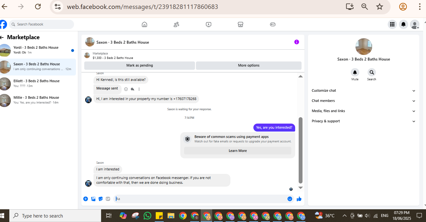Click Saxon's large profile thumbnail
The image size is (426, 222).
pos(364,47)
